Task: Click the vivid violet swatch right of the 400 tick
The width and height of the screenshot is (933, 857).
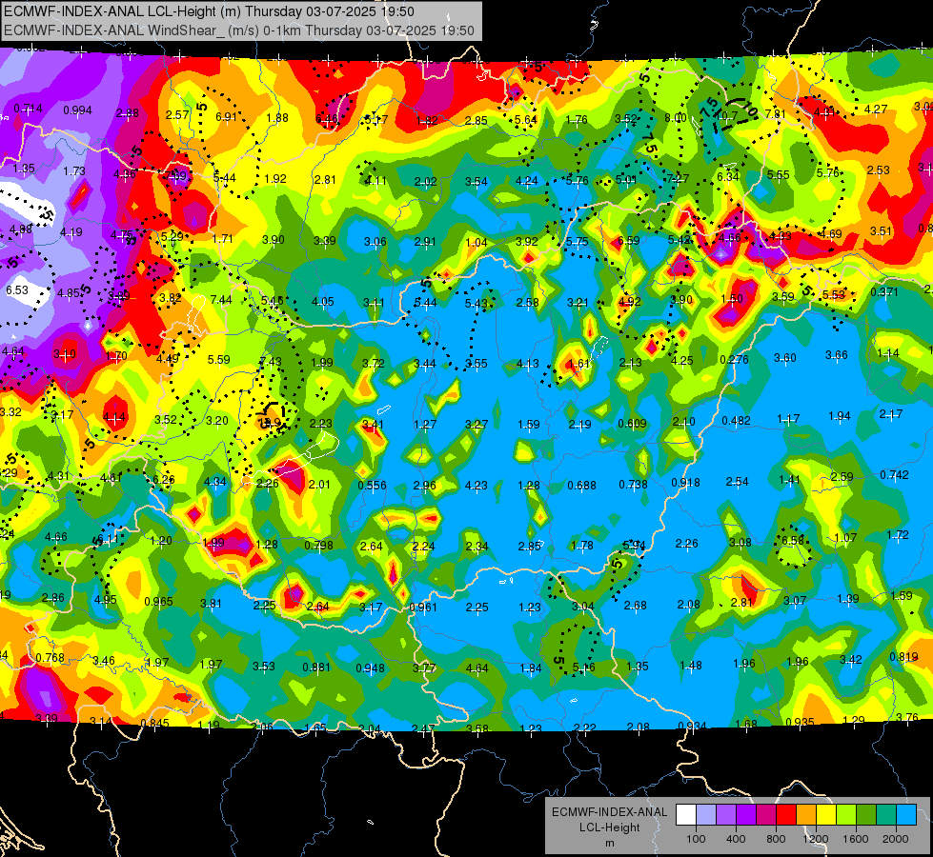Action: pyautogui.click(x=746, y=815)
